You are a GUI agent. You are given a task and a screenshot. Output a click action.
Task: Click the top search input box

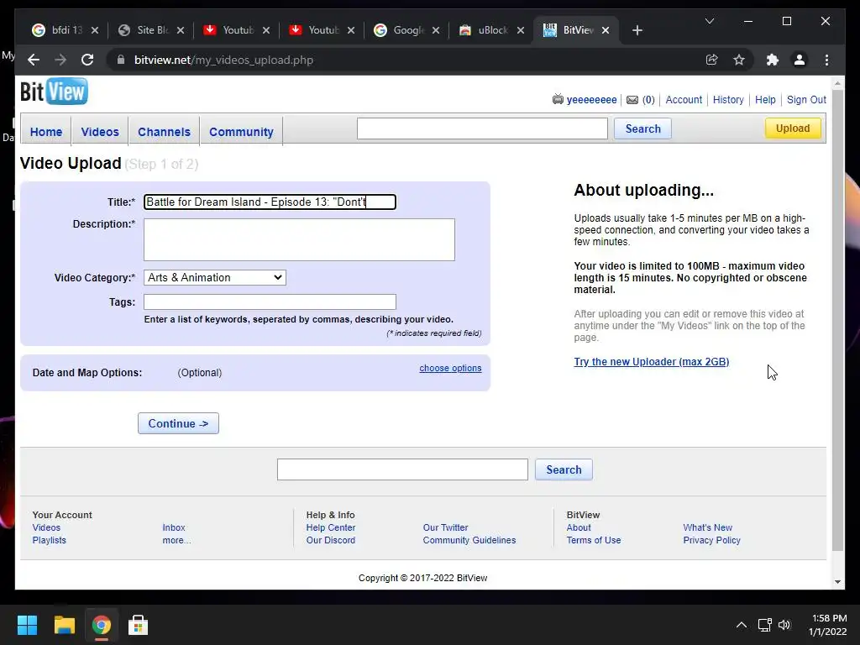pos(482,128)
